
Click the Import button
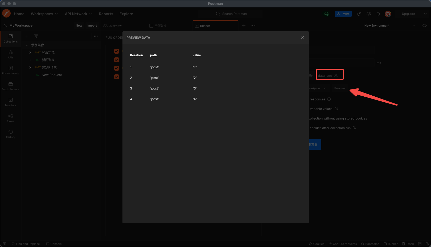(92, 25)
